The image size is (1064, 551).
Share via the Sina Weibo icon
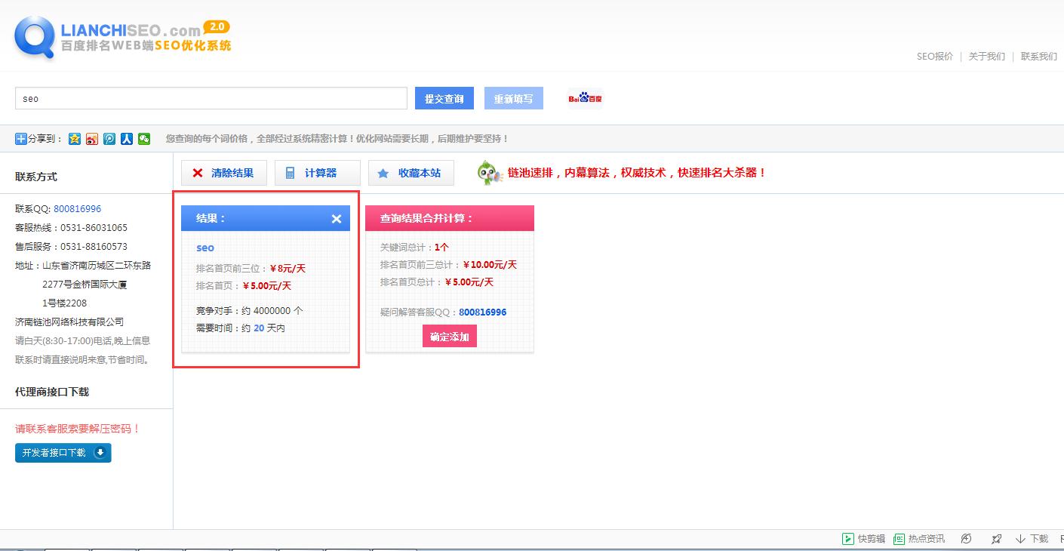point(91,139)
